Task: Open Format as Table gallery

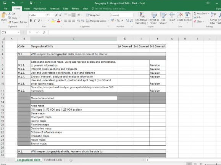Action: click(x=153, y=18)
